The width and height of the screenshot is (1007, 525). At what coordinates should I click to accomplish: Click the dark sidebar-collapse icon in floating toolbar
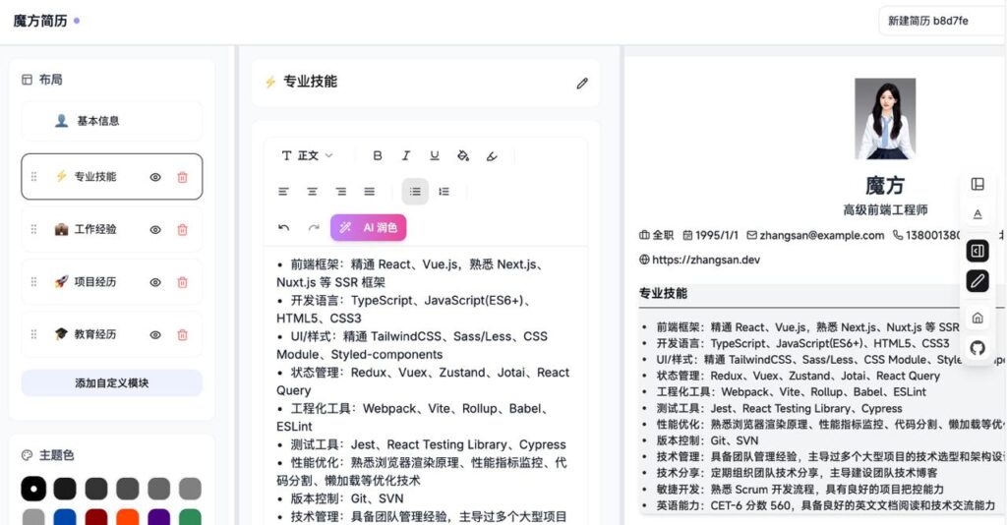pyautogui.click(x=977, y=251)
